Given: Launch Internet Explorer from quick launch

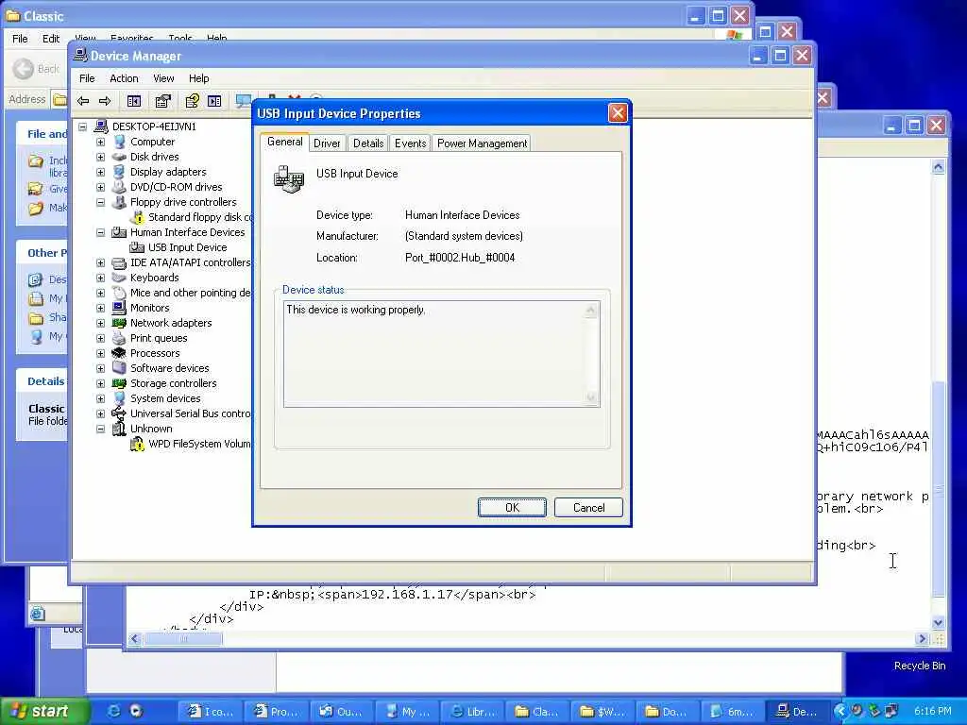Looking at the screenshot, I should click(x=113, y=711).
